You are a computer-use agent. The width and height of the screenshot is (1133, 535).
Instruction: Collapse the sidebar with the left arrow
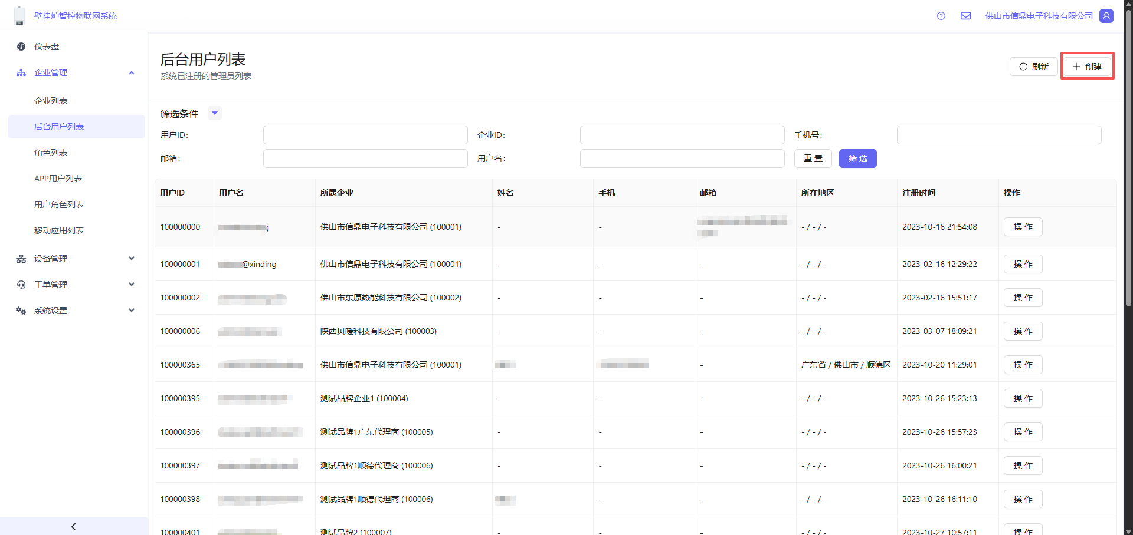(74, 526)
